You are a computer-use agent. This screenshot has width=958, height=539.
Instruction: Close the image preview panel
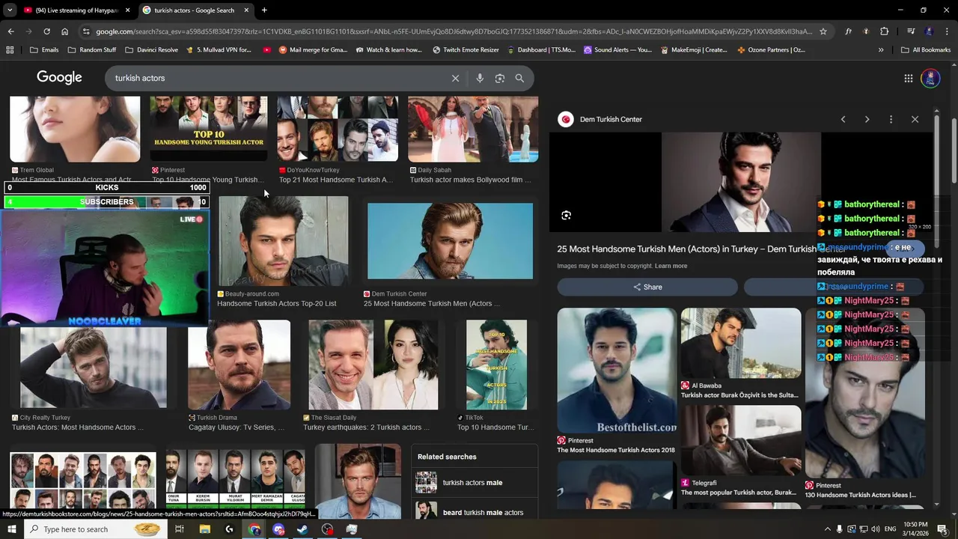(x=915, y=119)
